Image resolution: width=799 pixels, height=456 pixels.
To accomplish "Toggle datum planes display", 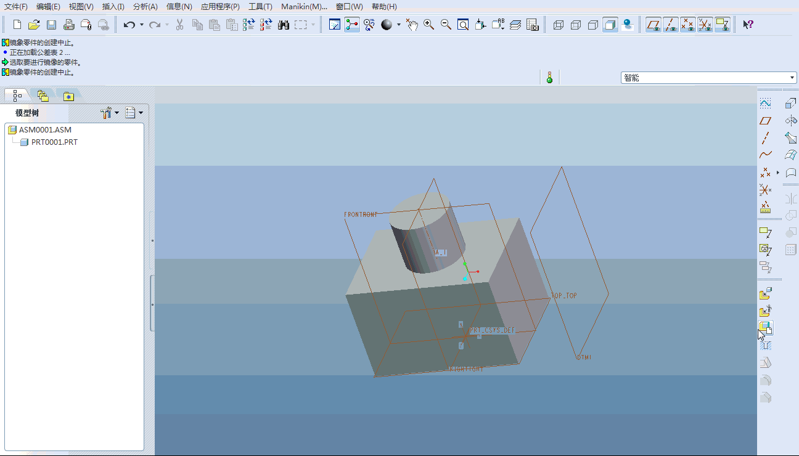I will (654, 25).
